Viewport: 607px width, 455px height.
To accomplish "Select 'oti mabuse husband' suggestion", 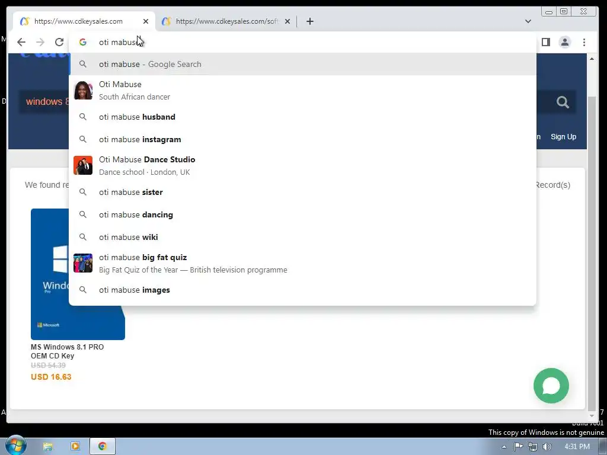I will [303, 117].
